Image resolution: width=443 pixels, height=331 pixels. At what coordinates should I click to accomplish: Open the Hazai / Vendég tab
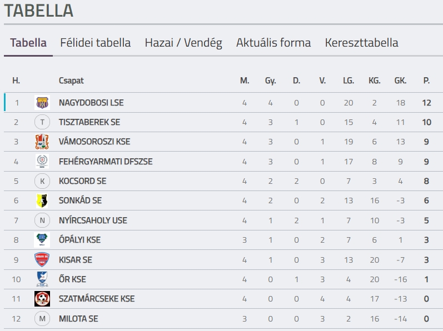[183, 43]
